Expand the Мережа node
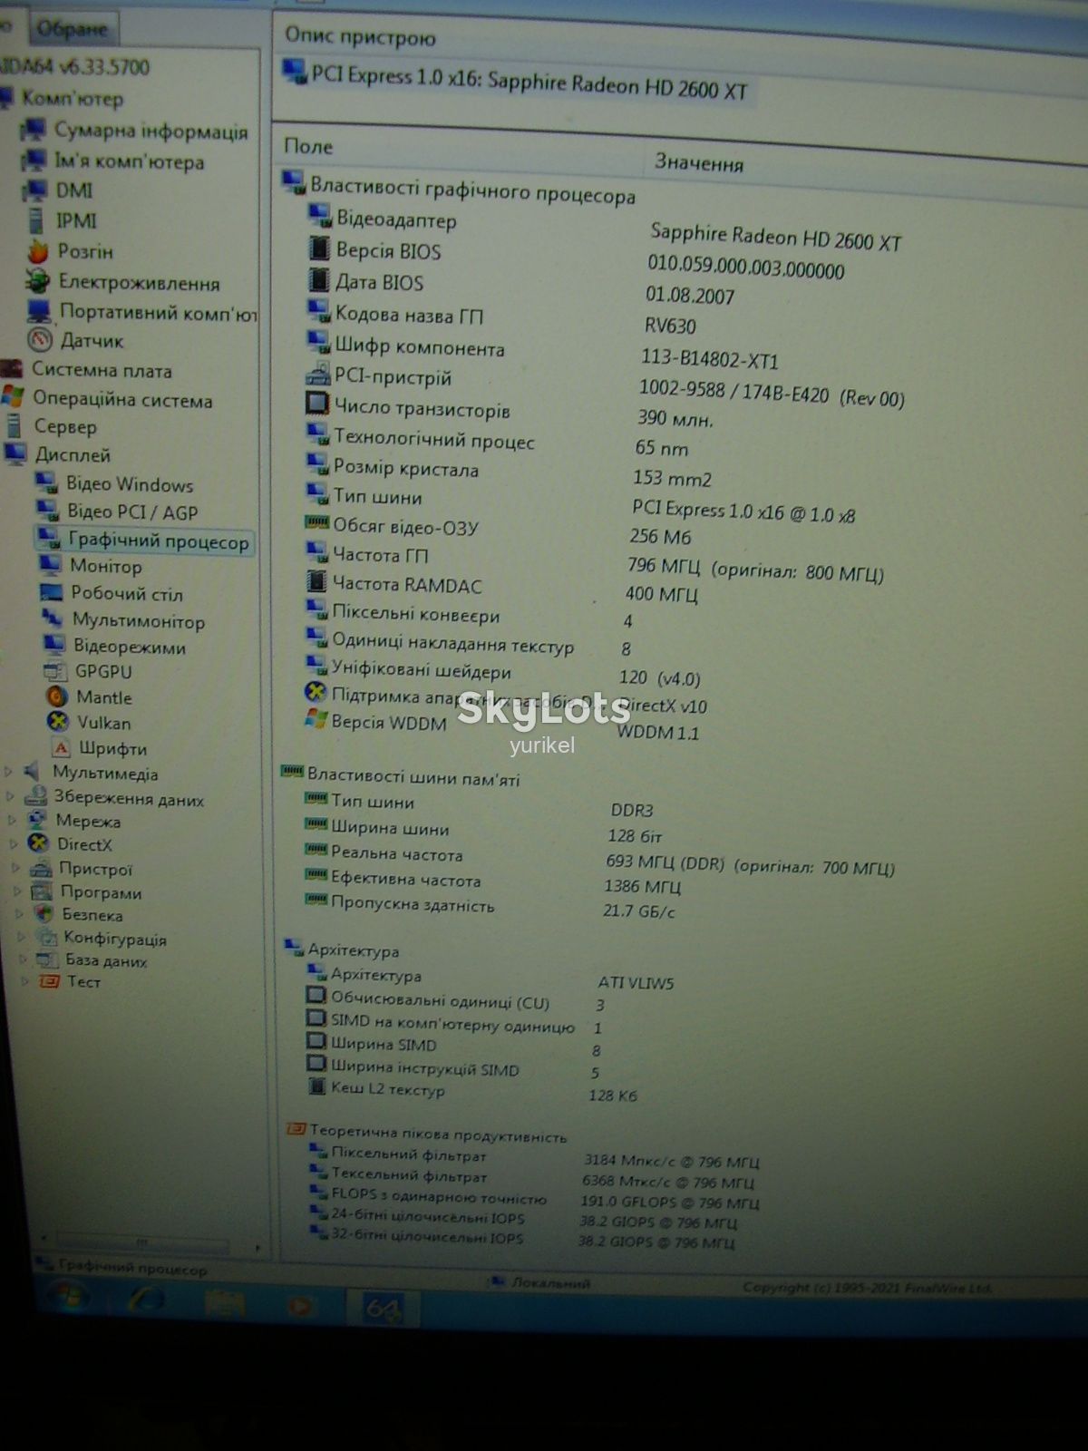The width and height of the screenshot is (1088, 1451). (13, 820)
